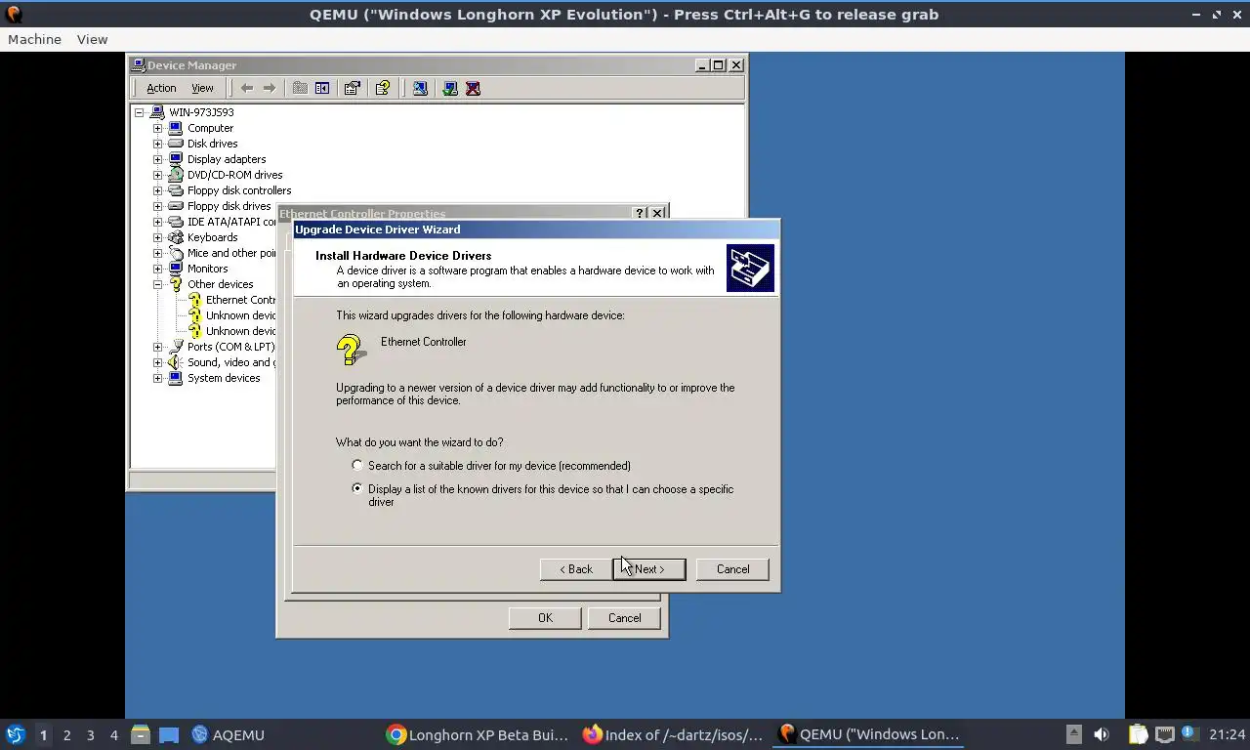Switch to Firefox "Index of /~dartz/isos" window
Viewport: 1250px width, 750px height.
click(x=673, y=734)
